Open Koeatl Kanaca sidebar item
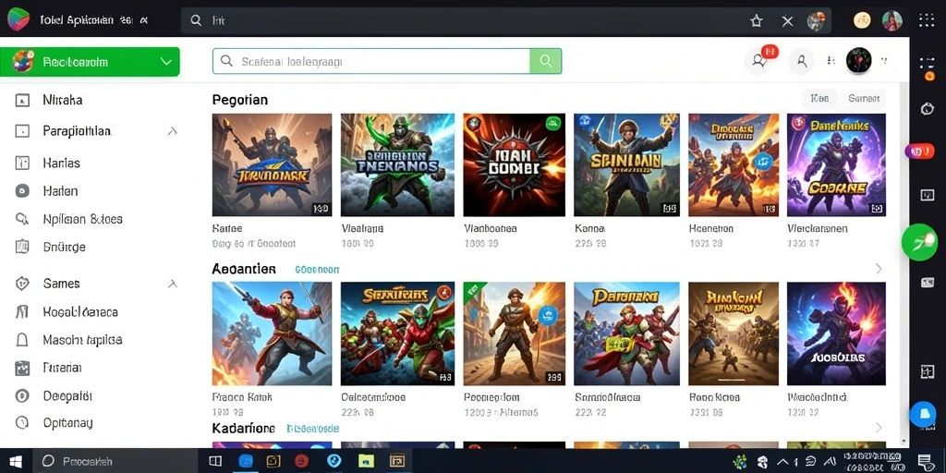The width and height of the screenshot is (946, 473). [x=80, y=312]
